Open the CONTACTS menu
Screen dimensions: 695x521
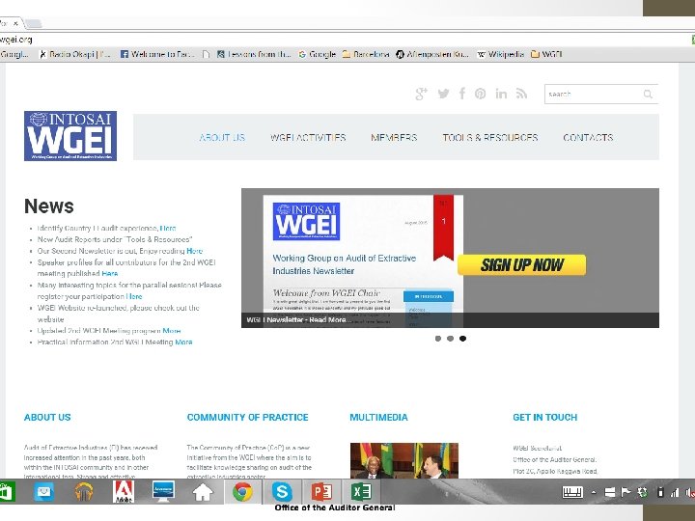(x=588, y=137)
